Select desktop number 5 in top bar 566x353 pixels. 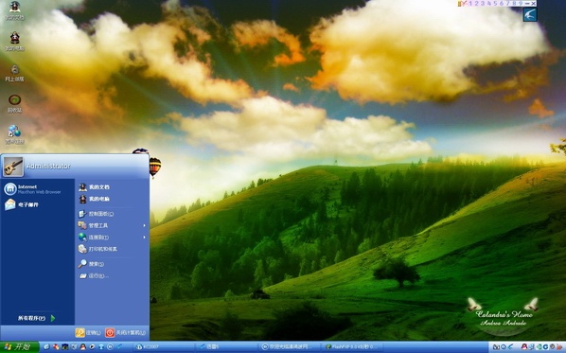495,4
